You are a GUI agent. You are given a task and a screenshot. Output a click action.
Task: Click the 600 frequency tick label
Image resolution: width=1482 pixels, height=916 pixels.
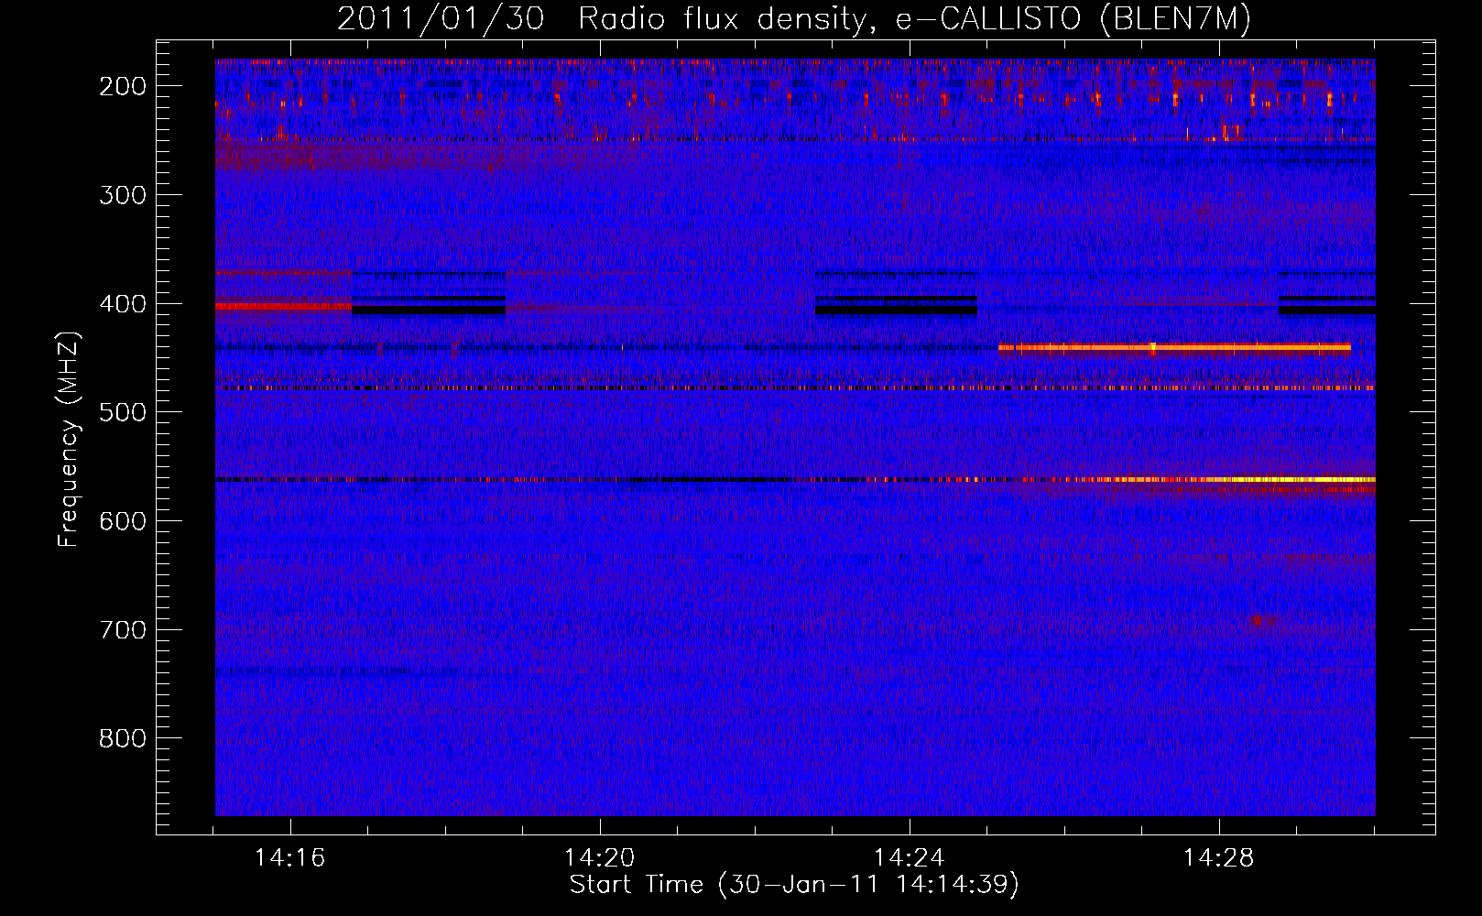point(123,521)
